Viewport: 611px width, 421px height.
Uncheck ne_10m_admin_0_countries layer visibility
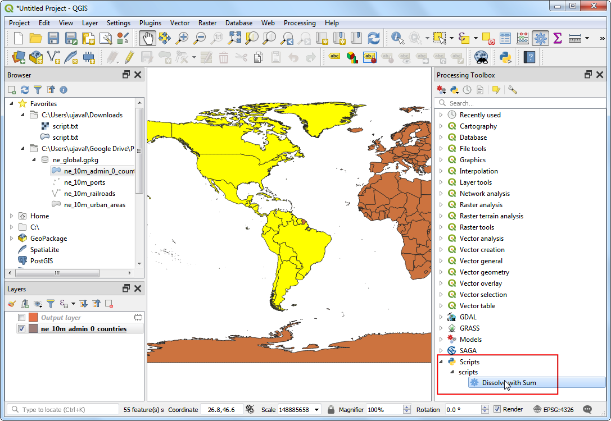[x=22, y=329]
